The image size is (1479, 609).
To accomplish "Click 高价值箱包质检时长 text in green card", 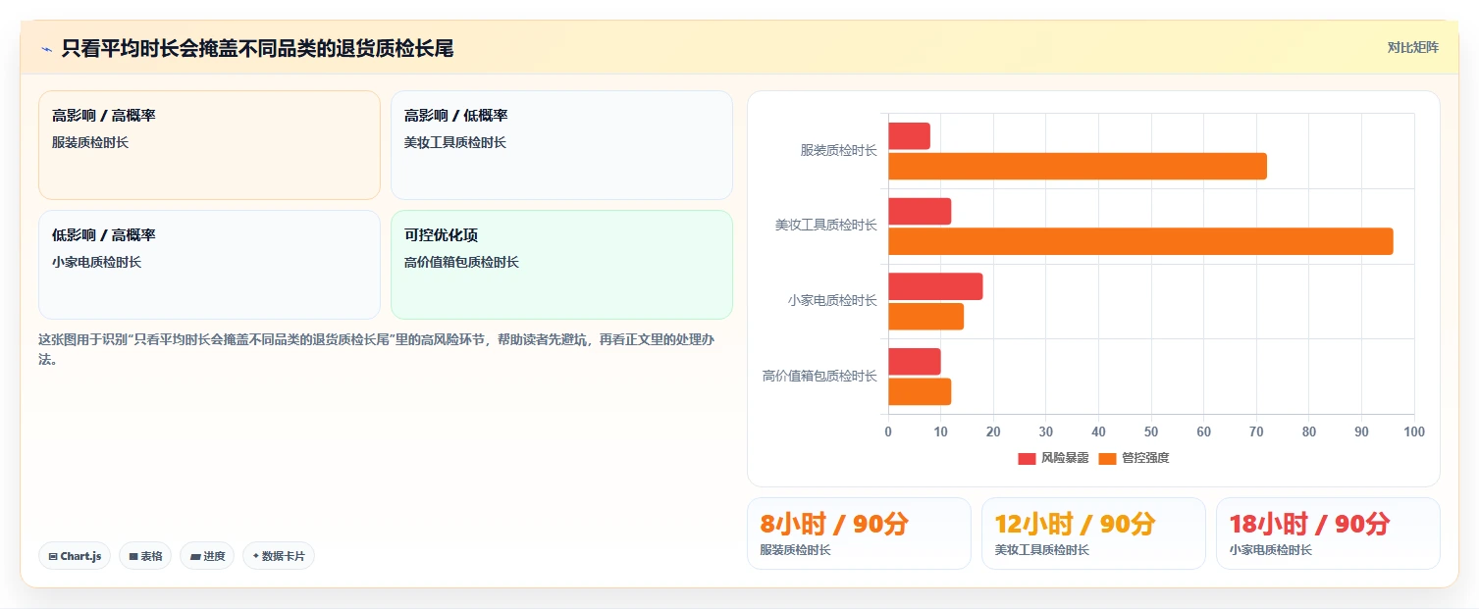I will [x=461, y=262].
